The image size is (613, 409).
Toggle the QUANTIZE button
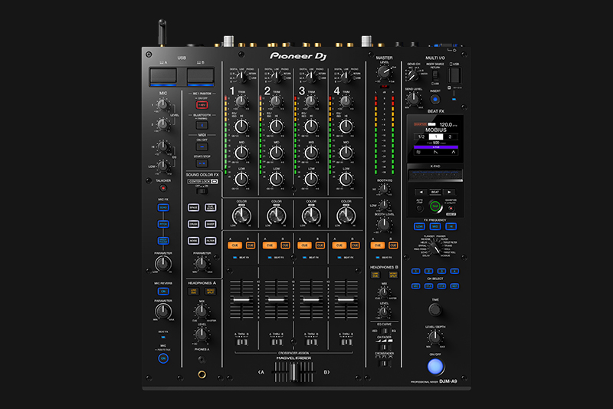(451, 208)
